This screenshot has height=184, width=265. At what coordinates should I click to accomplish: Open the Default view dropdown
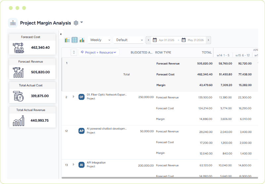tap(129, 40)
